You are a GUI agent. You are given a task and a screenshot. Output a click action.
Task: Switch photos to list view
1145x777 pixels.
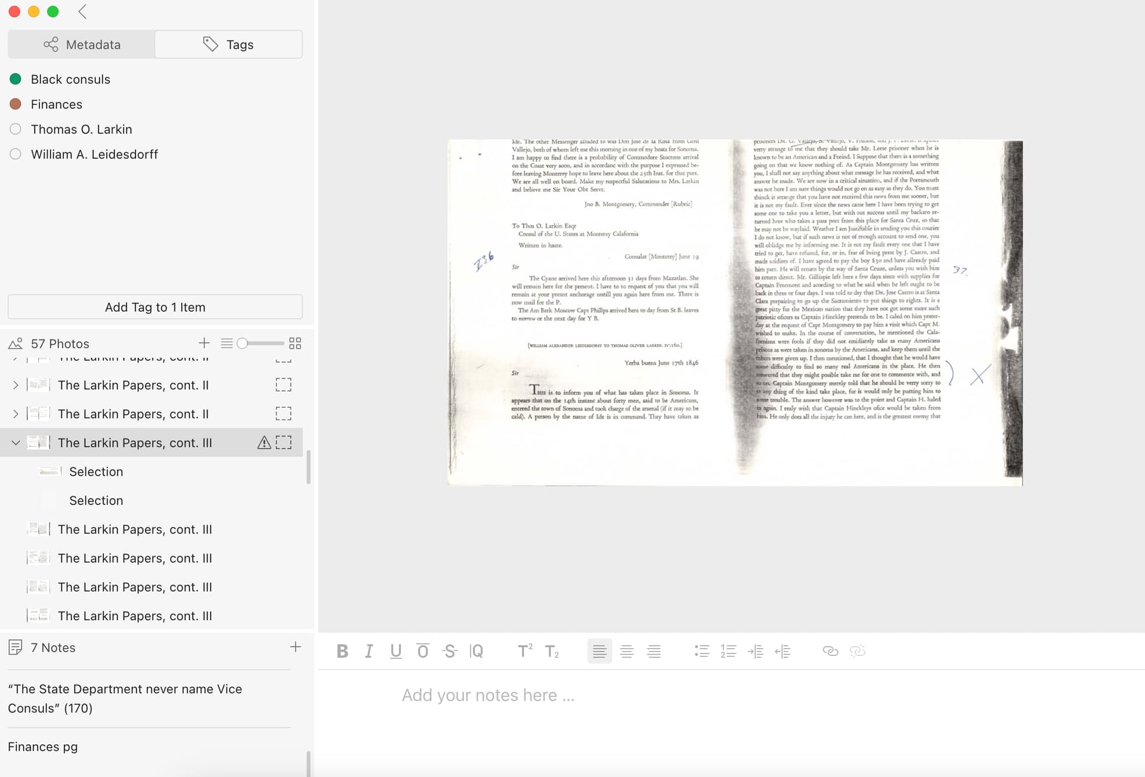(x=227, y=343)
